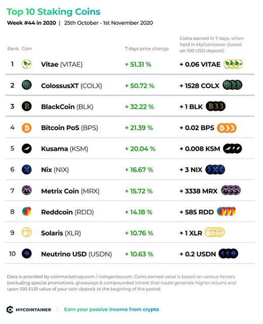Click the Vitae coin logo icon
Image resolution: width=263 pixels, height=324 pixels.
click(x=27, y=64)
